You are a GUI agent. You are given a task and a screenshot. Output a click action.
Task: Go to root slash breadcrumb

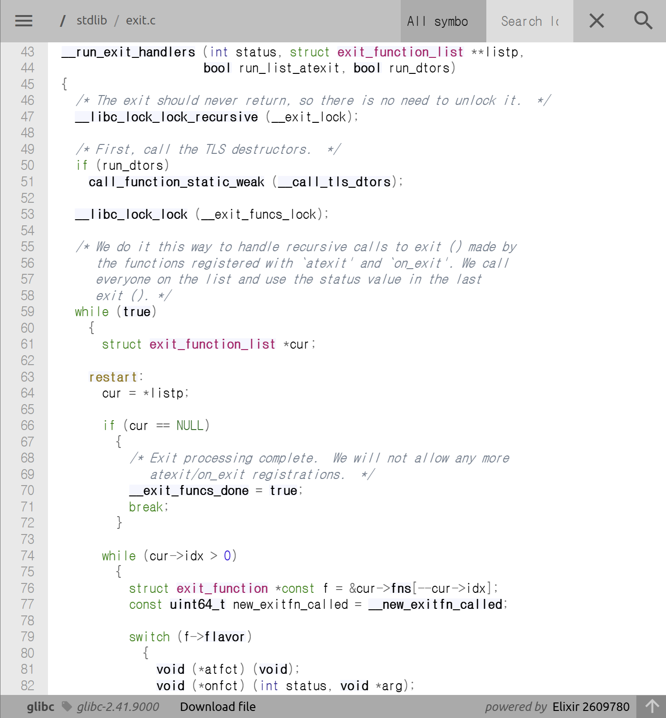63,20
